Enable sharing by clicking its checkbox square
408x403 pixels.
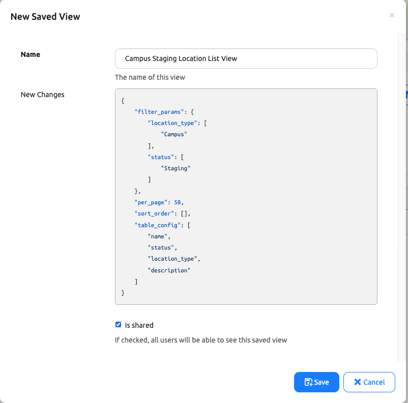[118, 325]
